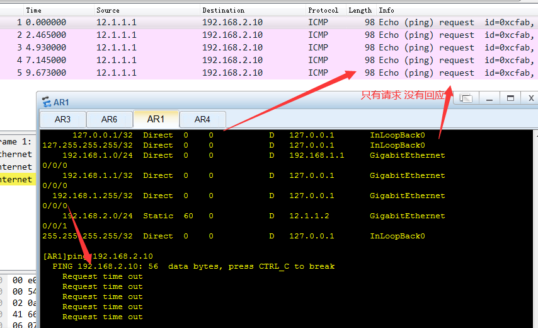Click the last Request time out line
Image resolution: width=538 pixels, height=328 pixels.
(x=102, y=317)
